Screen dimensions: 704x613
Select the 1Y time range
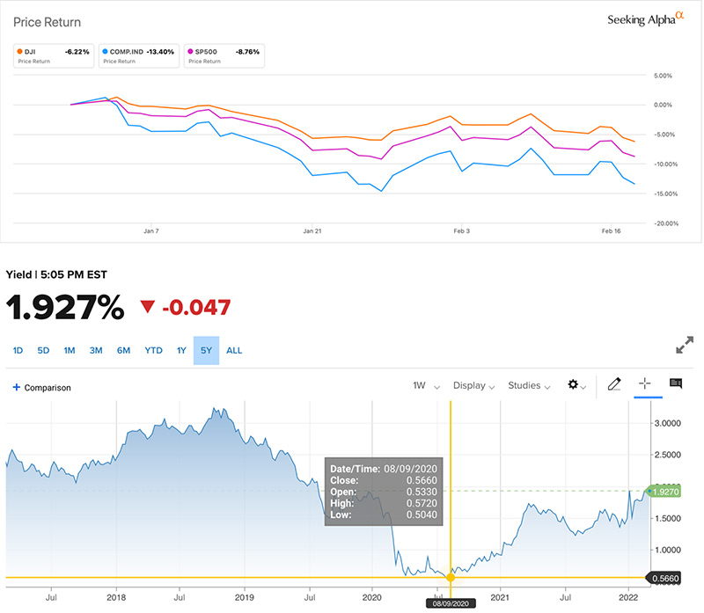[x=181, y=350]
